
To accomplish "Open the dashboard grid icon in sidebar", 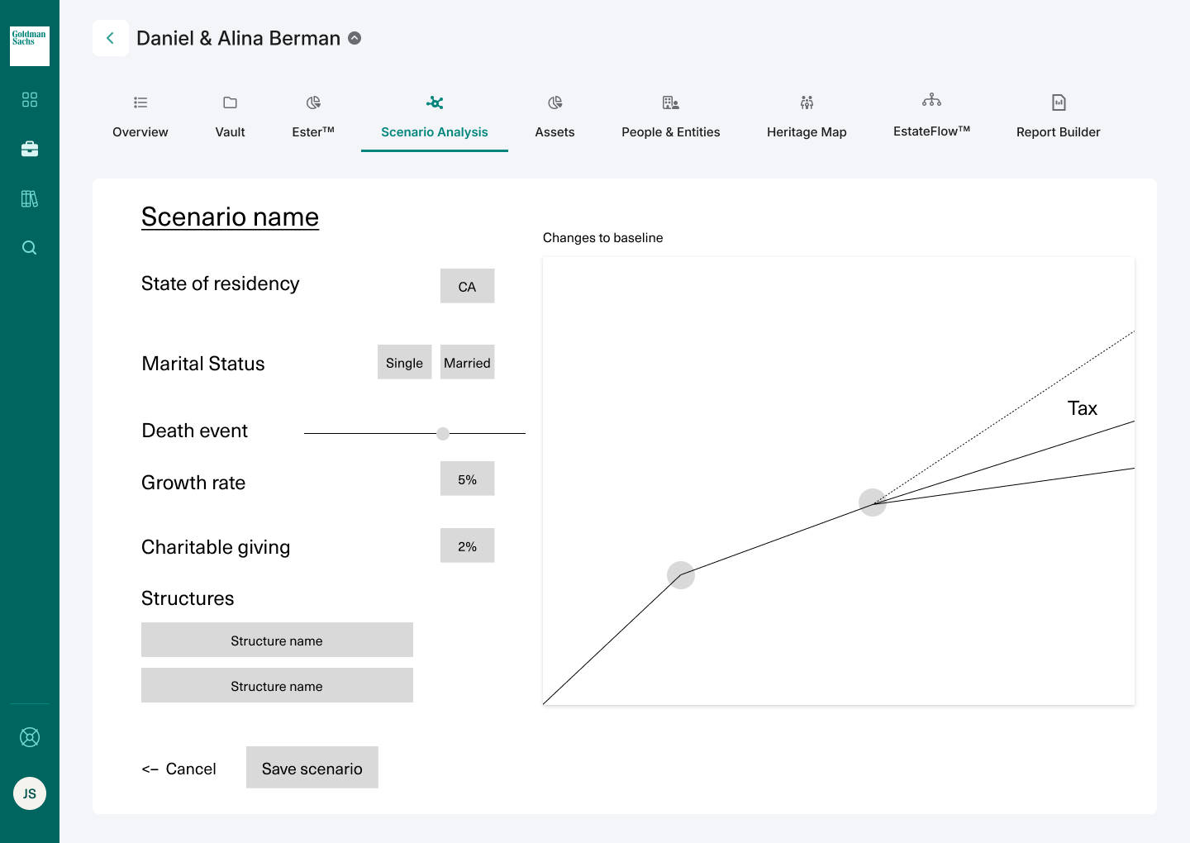I will coord(30,100).
